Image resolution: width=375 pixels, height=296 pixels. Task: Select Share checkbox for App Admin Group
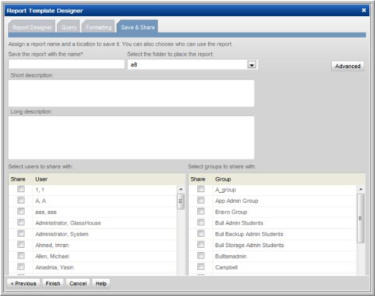pos(201,200)
